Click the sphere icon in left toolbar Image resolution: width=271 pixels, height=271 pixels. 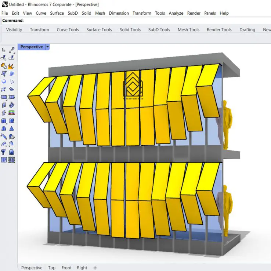point(4,82)
